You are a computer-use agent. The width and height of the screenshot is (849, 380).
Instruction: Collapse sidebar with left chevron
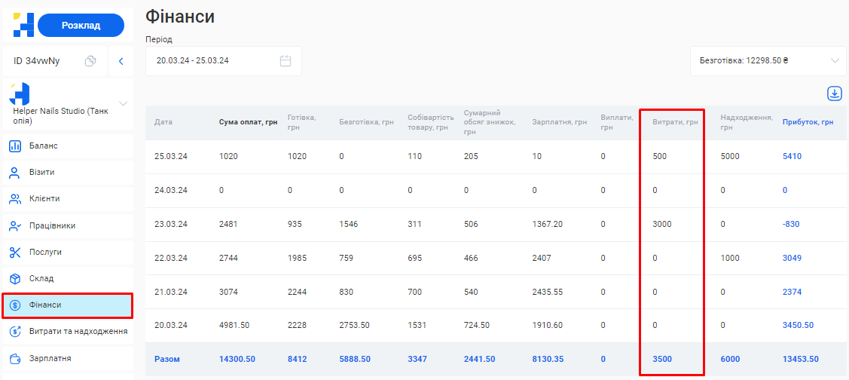[x=121, y=61]
